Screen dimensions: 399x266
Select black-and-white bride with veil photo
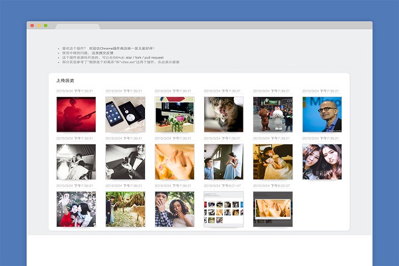pos(76,162)
